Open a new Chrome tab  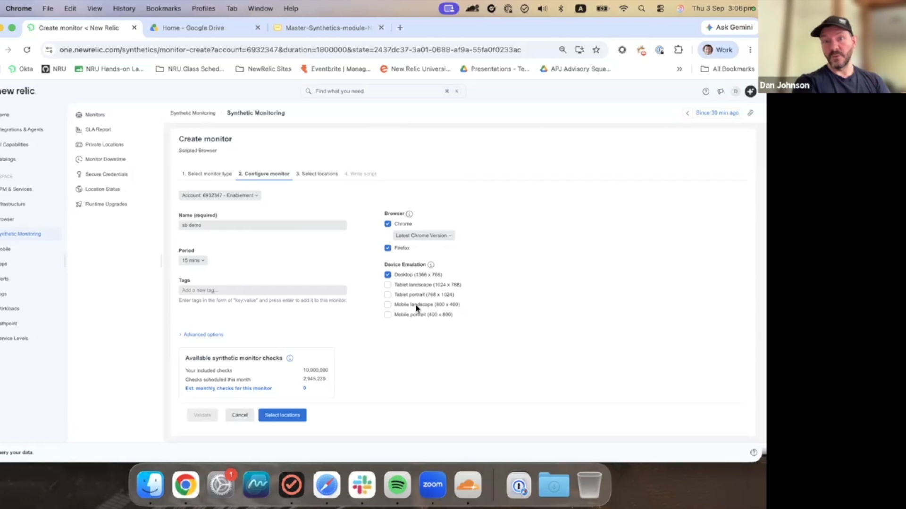400,28
